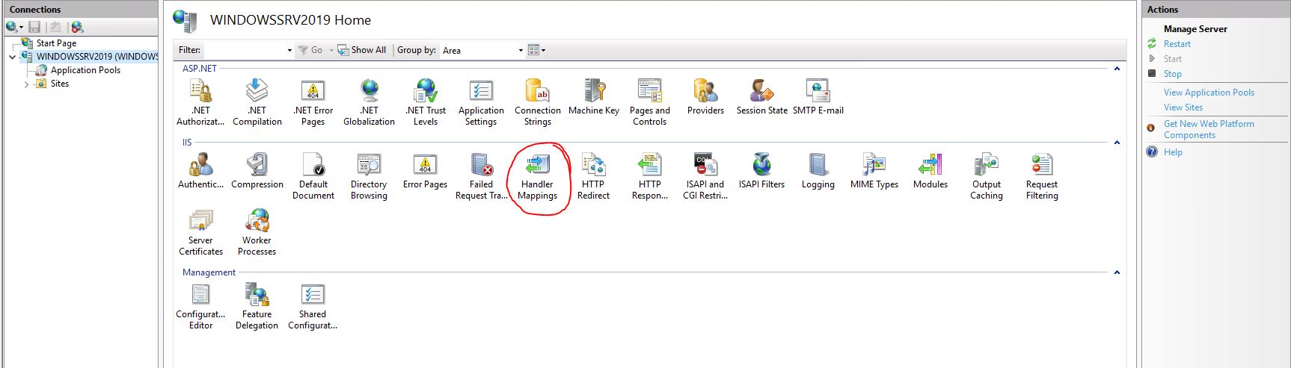Viewport: 1291px width, 368px height.
Task: Click Up icon in Connections toolbar
Action: pyautogui.click(x=55, y=27)
